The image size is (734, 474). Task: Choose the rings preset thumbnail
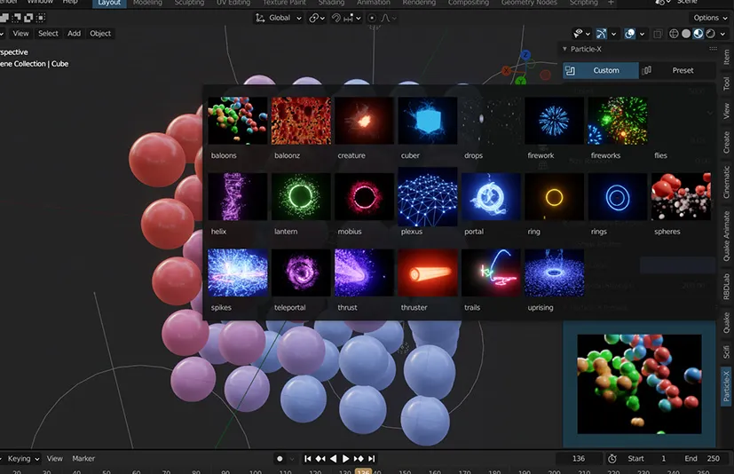click(x=618, y=197)
